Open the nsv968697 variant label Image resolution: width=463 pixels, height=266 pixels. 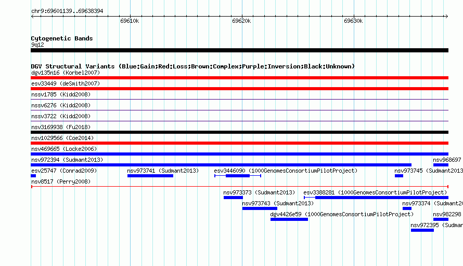(447, 160)
